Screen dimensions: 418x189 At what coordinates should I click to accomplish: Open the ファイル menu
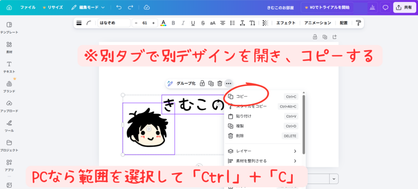[x=28, y=7]
